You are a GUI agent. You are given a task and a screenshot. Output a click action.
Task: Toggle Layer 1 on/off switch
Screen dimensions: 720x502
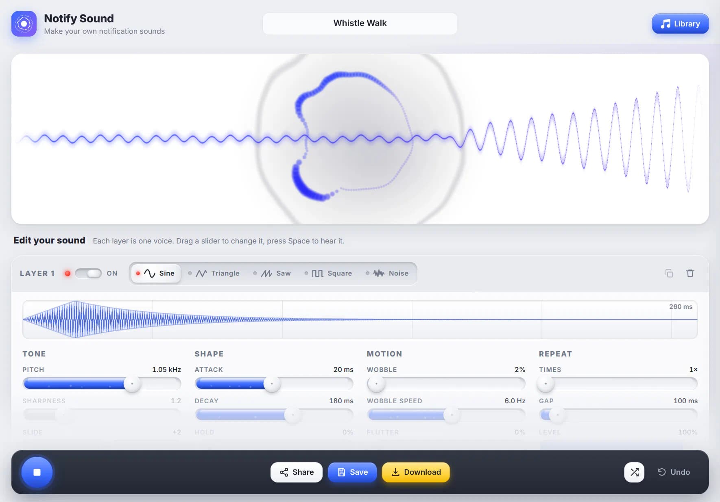(x=88, y=273)
